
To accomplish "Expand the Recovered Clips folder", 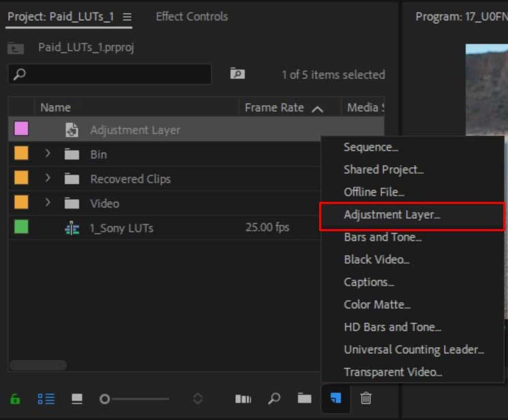I will 48,178.
